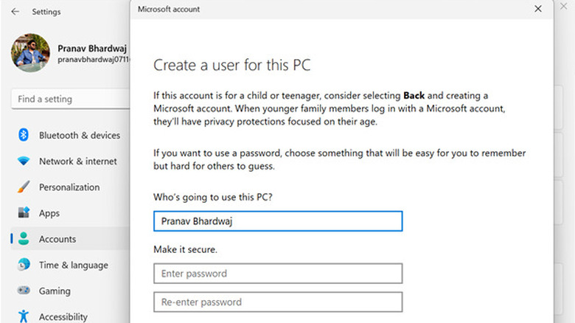Viewport: 575px width, 323px height.
Task: Go to Network & internet section
Action: [x=77, y=161]
